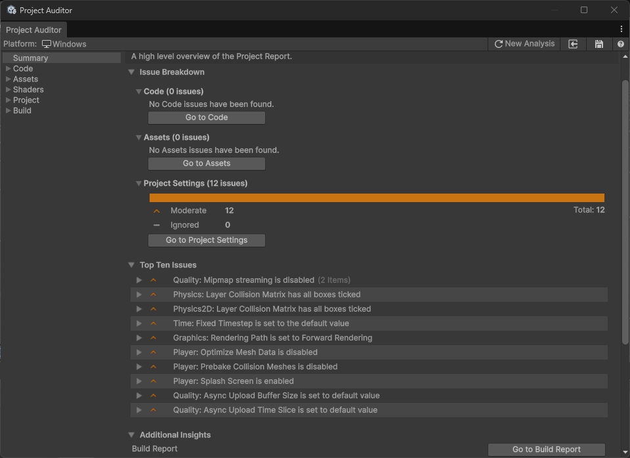
Task: Click the Ignored dash icon
Action: (x=156, y=225)
